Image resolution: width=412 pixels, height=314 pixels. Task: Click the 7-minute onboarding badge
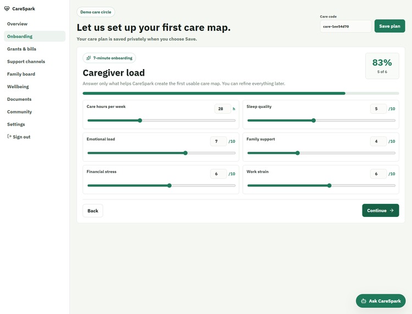109,58
